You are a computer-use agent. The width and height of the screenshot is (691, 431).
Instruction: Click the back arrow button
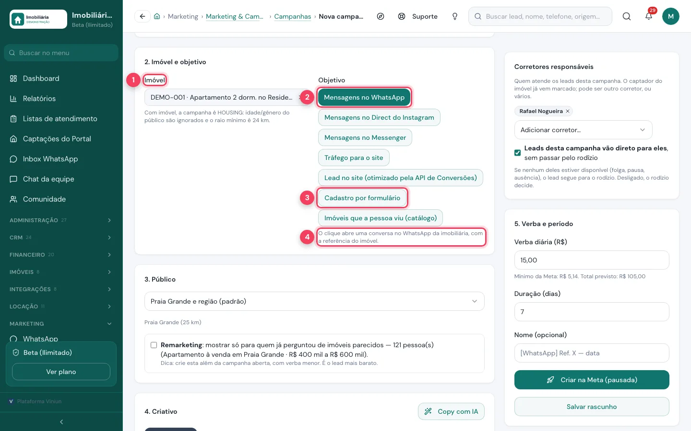point(143,16)
